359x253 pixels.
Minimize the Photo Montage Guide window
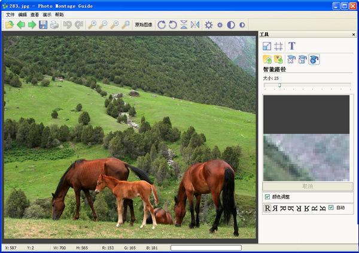(x=336, y=6)
